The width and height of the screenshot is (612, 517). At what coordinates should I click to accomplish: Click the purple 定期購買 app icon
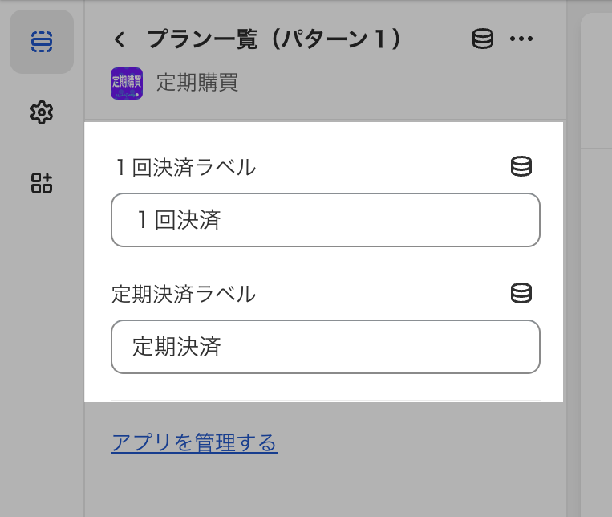pos(127,83)
